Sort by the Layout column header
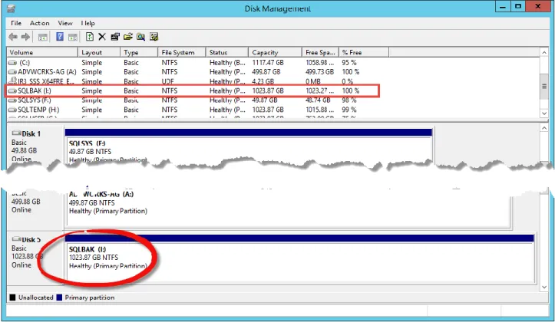 click(99, 52)
